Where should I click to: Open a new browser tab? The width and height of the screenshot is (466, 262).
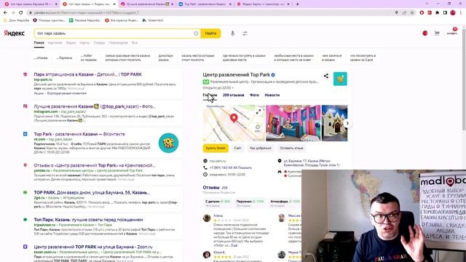tap(298, 4)
